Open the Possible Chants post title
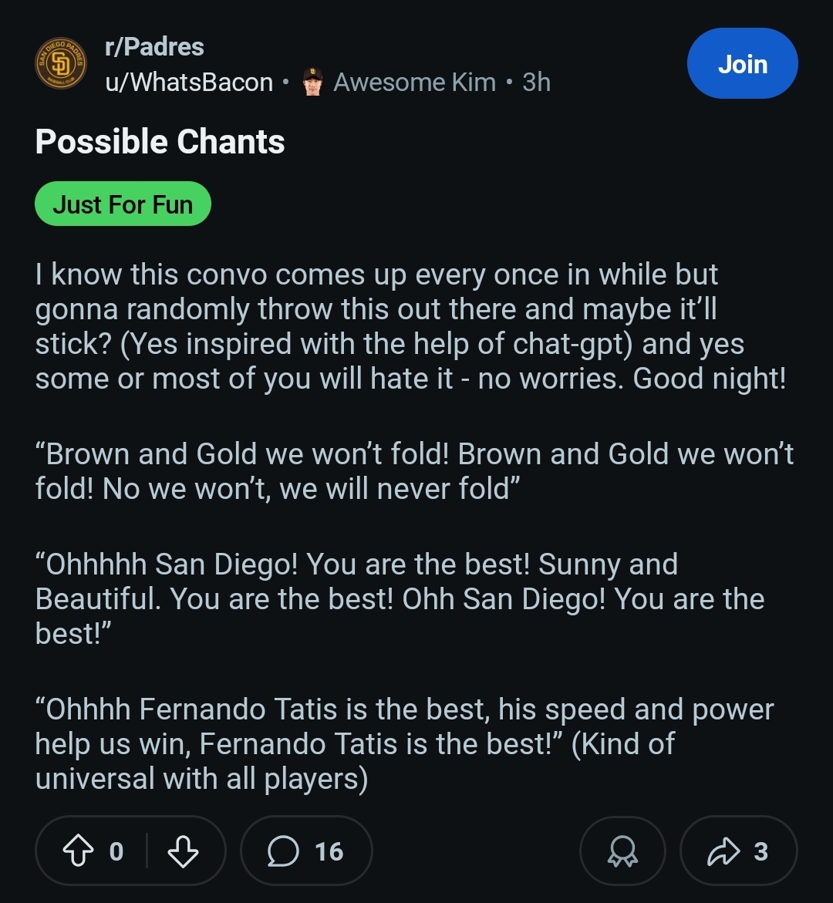Image resolution: width=833 pixels, height=903 pixels. (x=160, y=142)
